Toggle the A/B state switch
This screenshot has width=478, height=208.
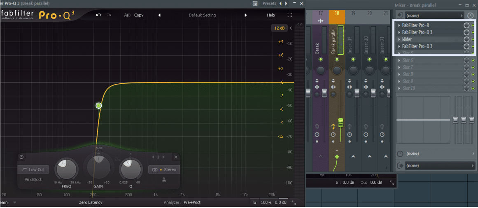(127, 15)
